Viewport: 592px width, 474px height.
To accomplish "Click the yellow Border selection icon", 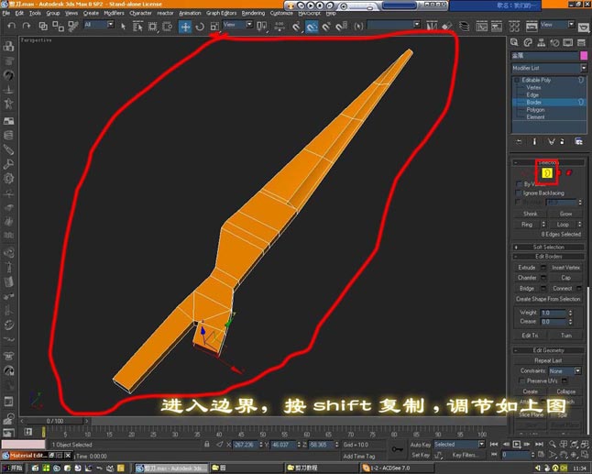I will coord(547,173).
